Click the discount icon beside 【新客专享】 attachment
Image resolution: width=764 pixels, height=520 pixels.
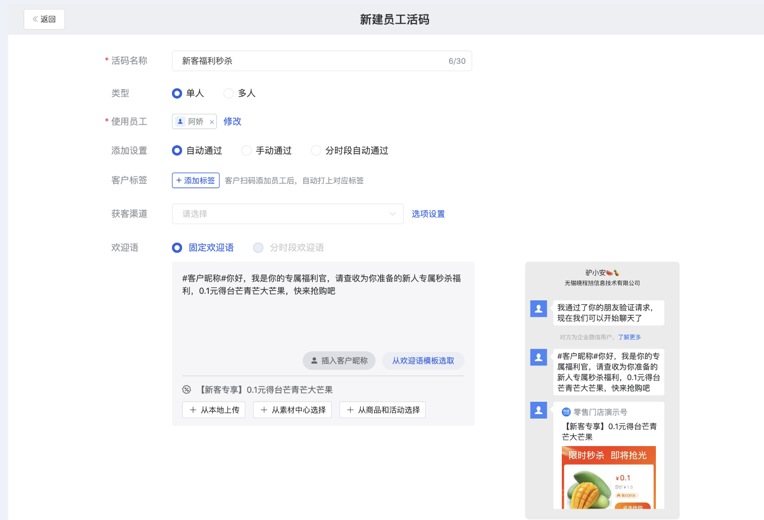click(187, 389)
